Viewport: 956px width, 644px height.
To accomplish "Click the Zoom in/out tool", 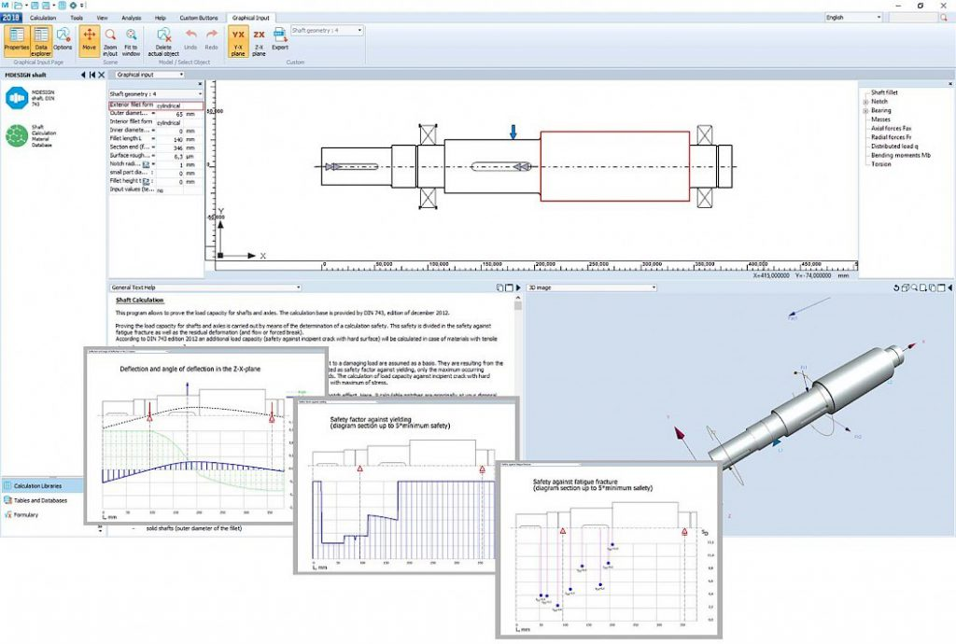I will [110, 39].
